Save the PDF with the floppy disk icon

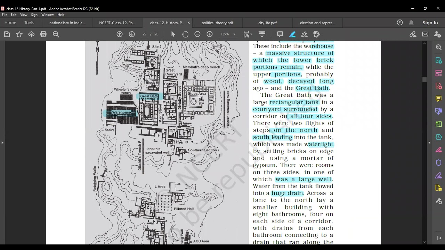click(7, 34)
